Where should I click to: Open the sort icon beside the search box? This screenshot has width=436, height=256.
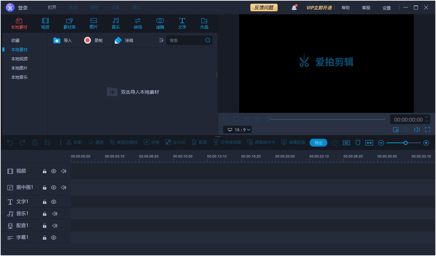click(x=161, y=40)
